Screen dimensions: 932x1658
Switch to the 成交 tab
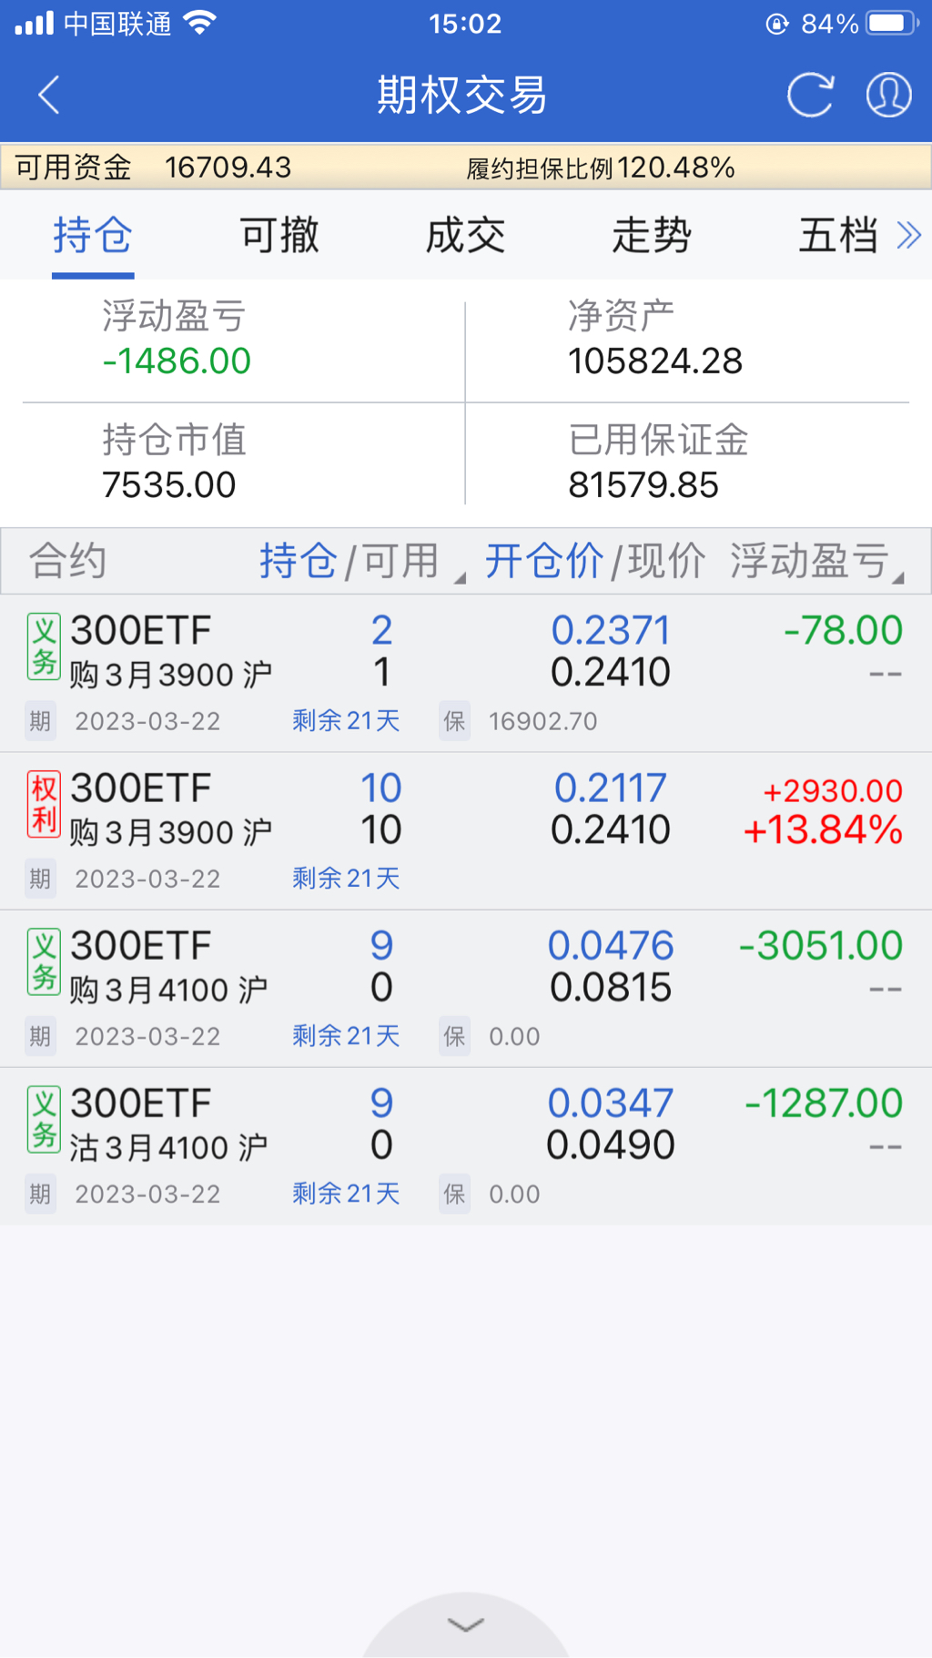(x=465, y=236)
